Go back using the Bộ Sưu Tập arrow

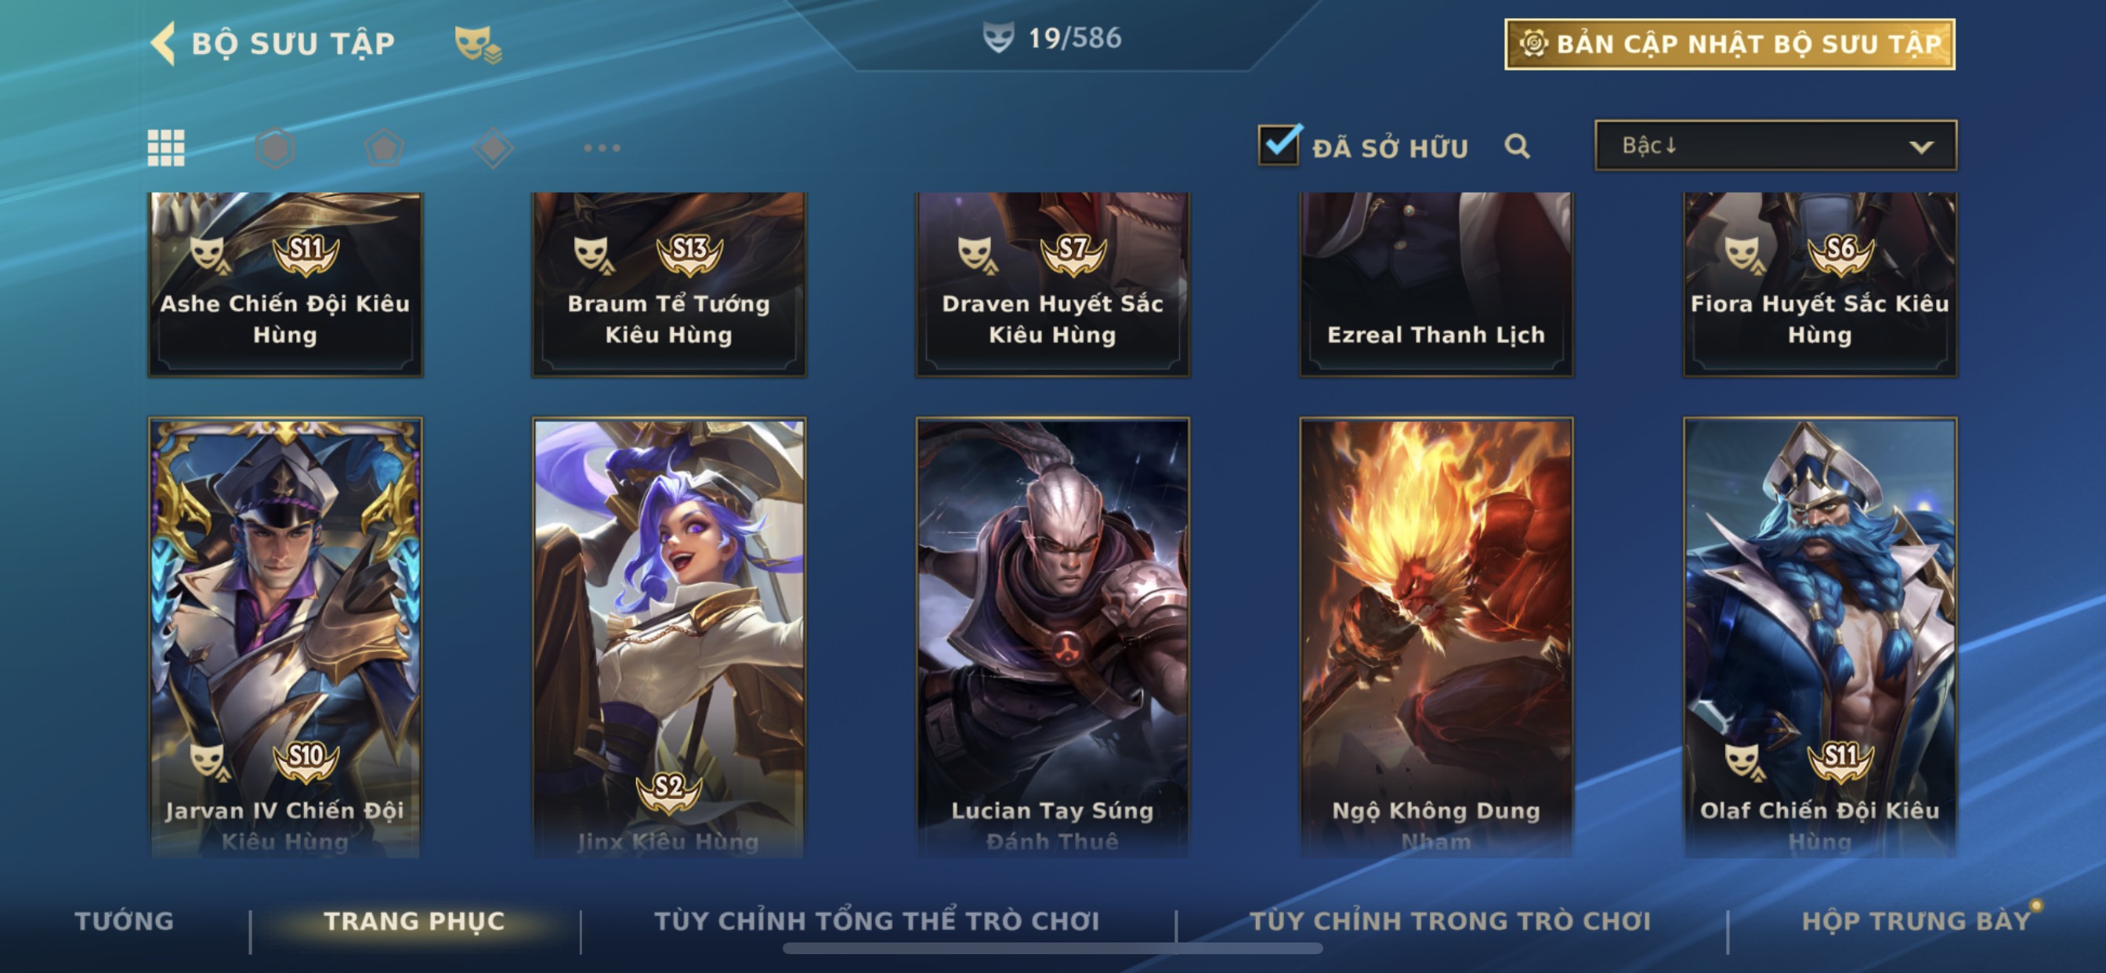point(163,42)
